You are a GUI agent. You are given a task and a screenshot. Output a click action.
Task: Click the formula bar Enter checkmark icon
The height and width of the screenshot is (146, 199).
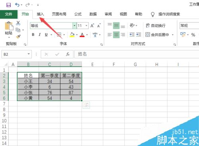pyautogui.click(x=57, y=54)
